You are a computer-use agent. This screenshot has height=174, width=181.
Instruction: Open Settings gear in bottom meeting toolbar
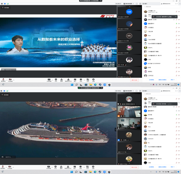coord(93,167)
